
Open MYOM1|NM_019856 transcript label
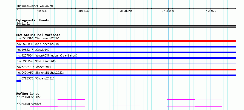[x=29, y=97]
